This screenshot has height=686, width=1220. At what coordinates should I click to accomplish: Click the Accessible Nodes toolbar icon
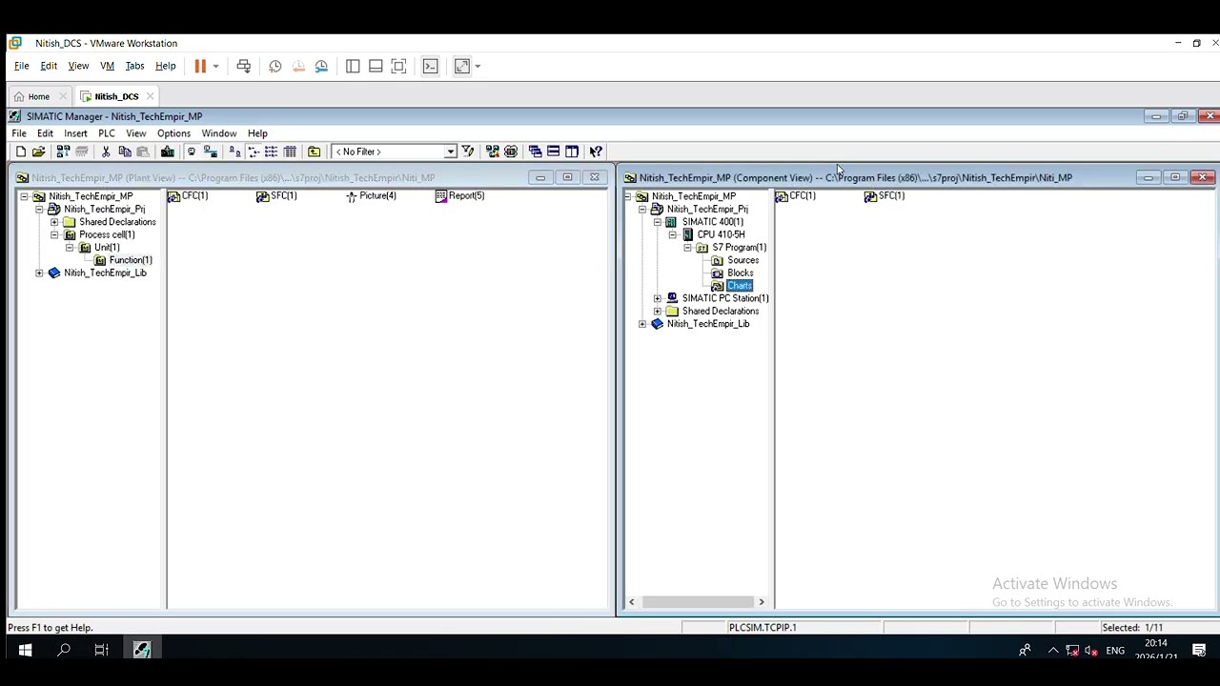pos(63,151)
